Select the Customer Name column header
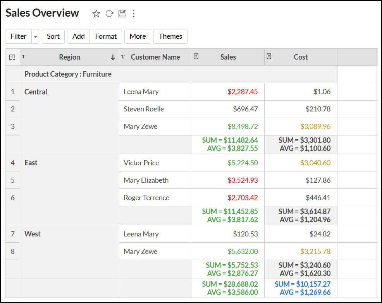 tap(155, 57)
